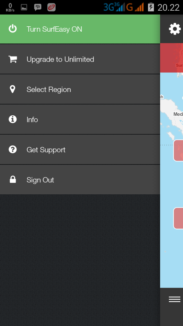Open the Select Region menu item
183x326 pixels.
click(x=80, y=89)
